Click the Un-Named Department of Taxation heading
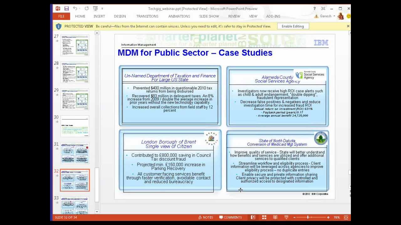This screenshot has height=225, width=401. point(170,78)
